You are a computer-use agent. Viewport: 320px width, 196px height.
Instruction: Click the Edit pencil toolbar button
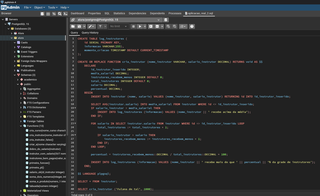[91, 26]
